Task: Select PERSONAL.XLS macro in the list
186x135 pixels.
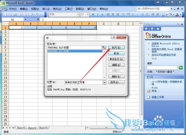Action: [75, 51]
